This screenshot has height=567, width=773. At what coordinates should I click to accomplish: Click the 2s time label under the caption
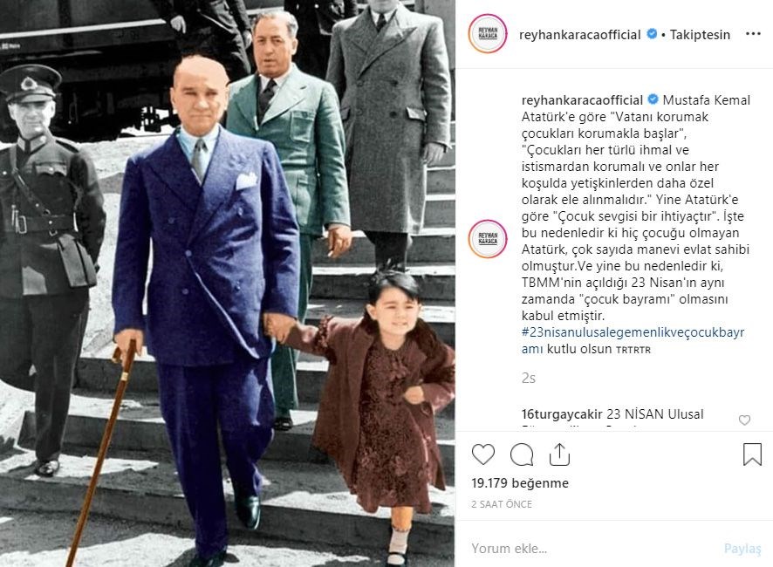(x=529, y=379)
